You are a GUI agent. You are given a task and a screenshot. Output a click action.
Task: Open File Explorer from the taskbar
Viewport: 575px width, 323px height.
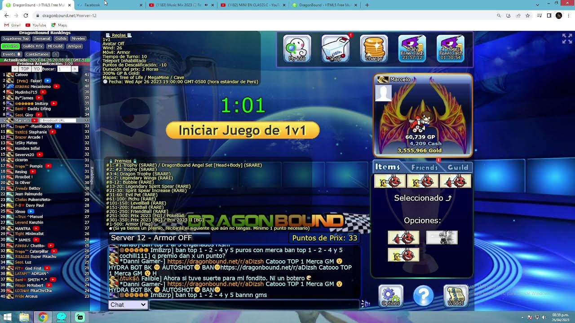pos(24,317)
